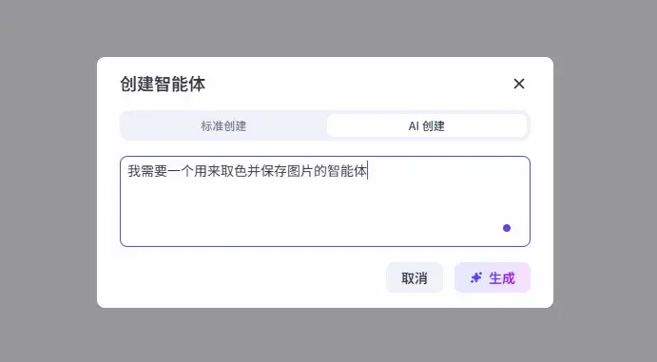Viewport: 657px width, 362px height.
Task: Cancel creation with the 取消 button
Action: (x=415, y=277)
